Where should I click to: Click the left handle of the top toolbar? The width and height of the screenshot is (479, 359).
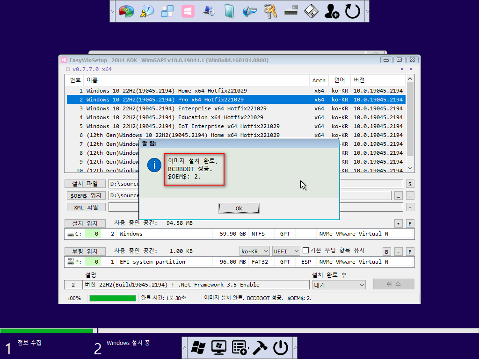point(112,11)
